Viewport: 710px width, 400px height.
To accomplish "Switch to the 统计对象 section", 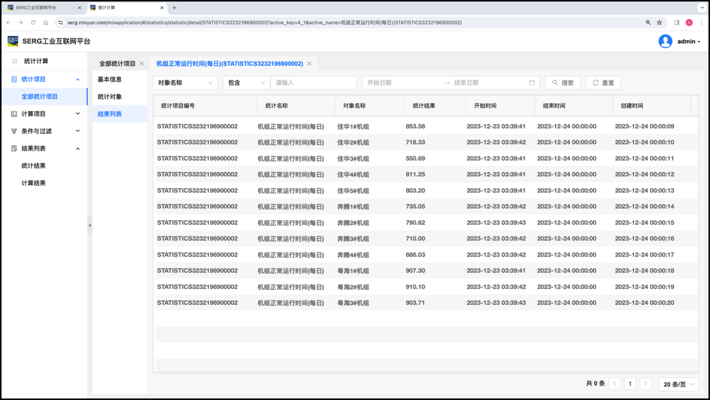I will (110, 97).
